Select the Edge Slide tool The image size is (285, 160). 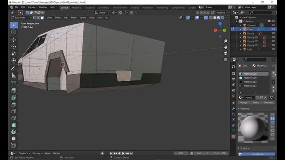click(x=14, y=146)
